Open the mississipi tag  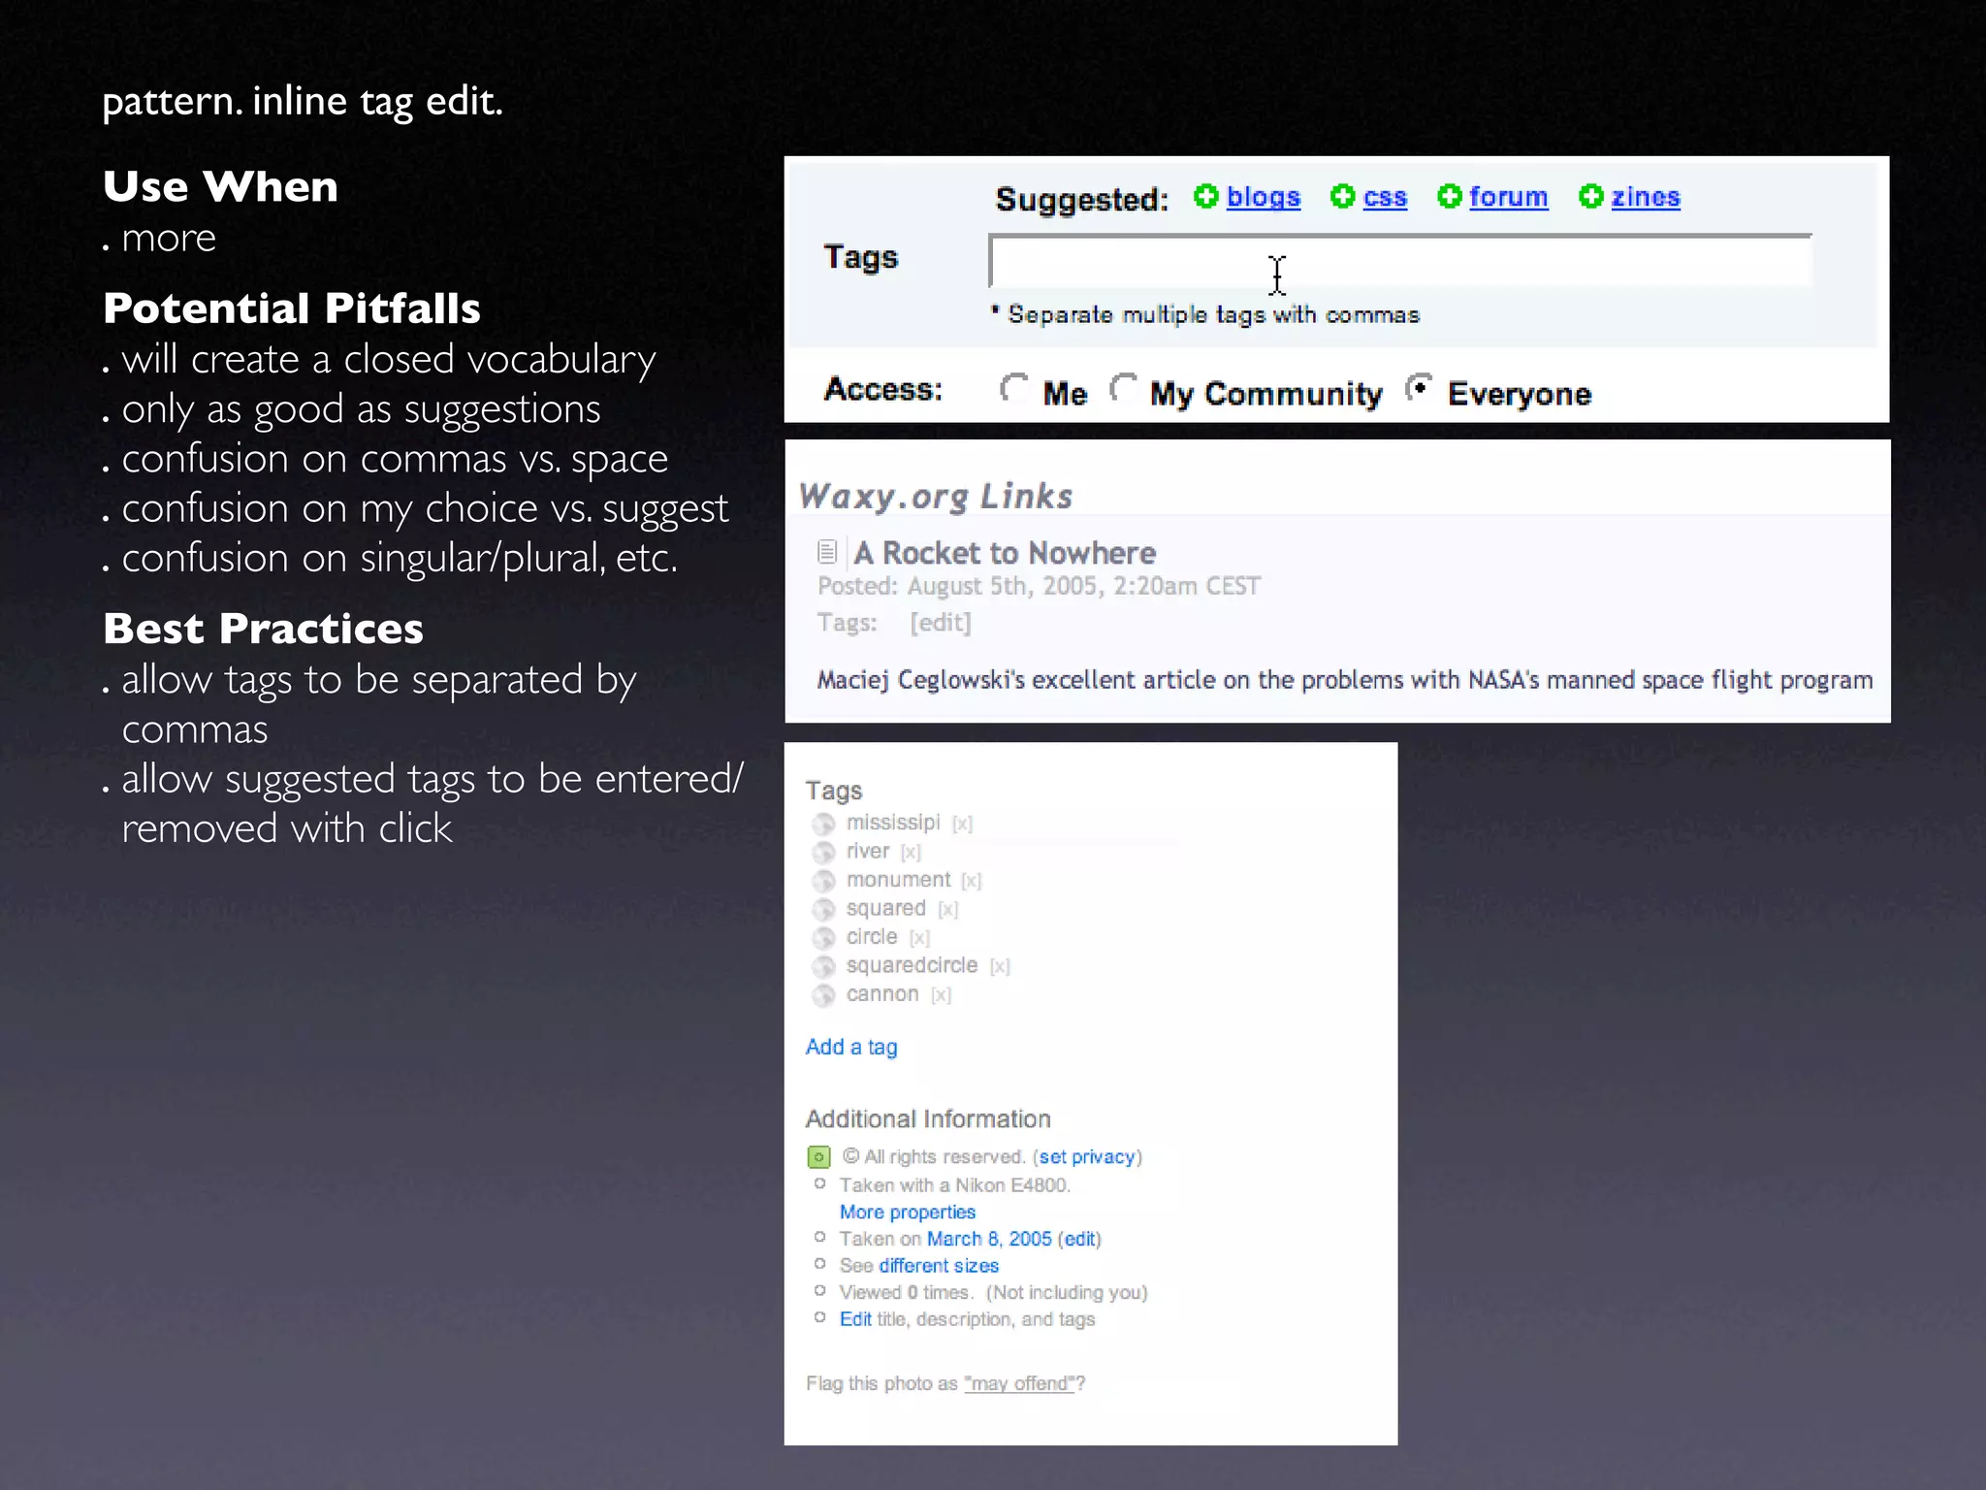[x=893, y=823]
